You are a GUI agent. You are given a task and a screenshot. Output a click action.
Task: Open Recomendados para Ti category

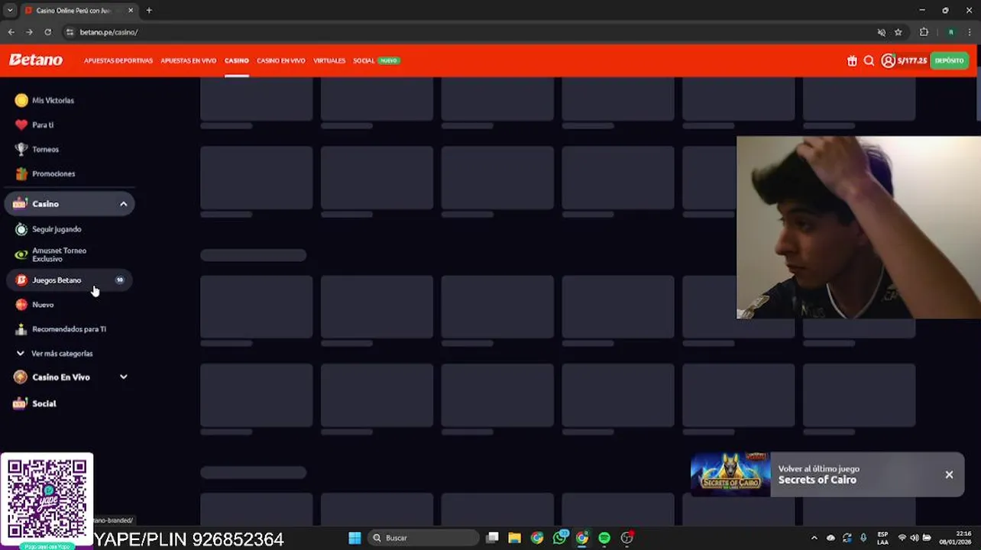[69, 329]
